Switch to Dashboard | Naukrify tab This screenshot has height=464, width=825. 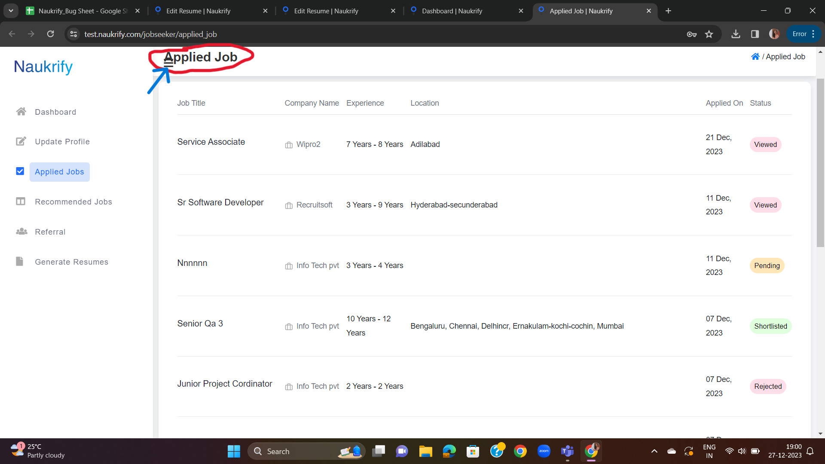click(x=452, y=11)
